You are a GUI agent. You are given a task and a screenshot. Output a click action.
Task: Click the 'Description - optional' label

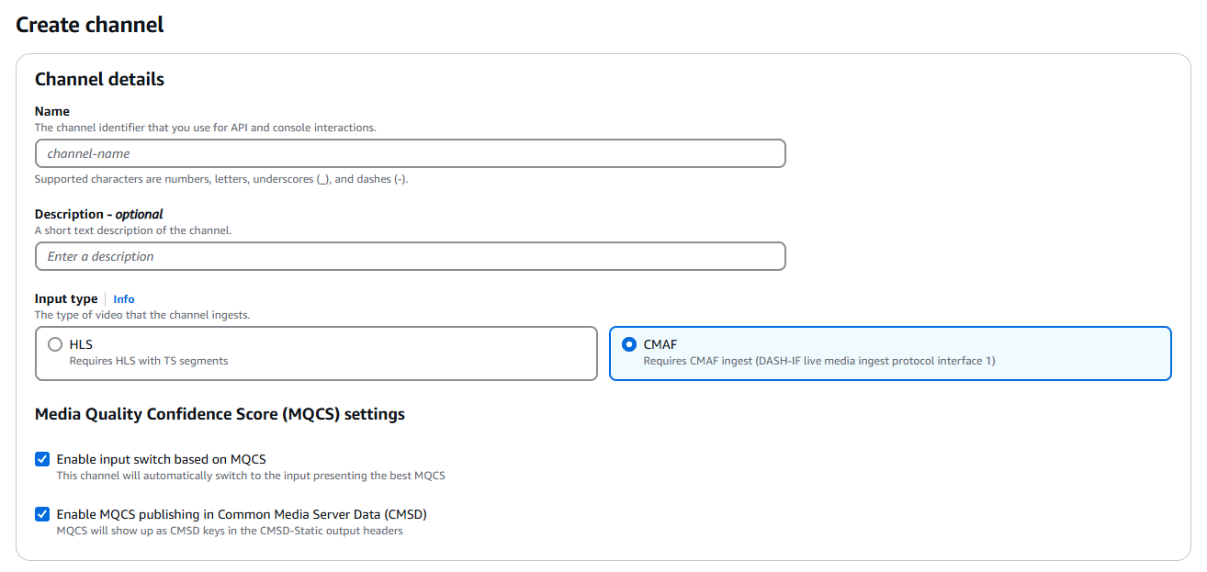coord(99,214)
